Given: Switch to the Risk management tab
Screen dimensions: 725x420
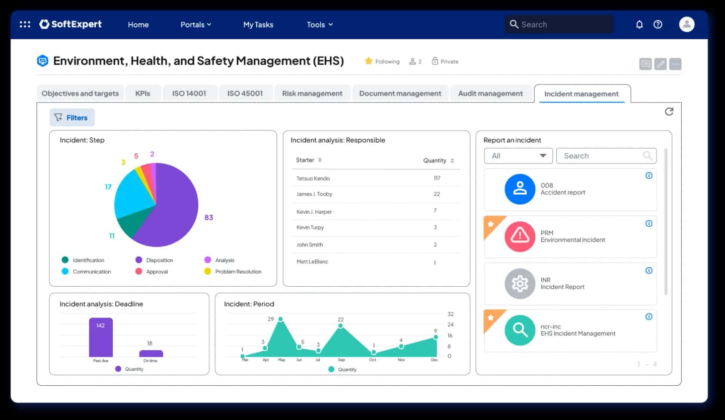Looking at the screenshot, I should coord(312,93).
